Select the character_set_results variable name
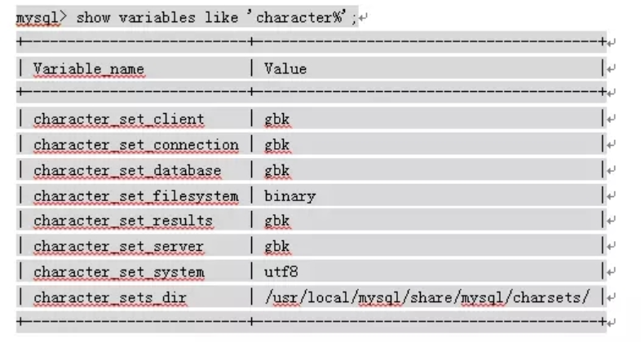The image size is (641, 342). point(123,221)
